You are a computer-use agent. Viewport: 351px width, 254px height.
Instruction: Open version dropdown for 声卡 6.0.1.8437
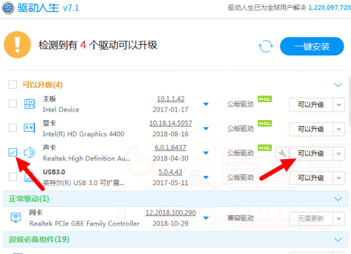point(206,153)
